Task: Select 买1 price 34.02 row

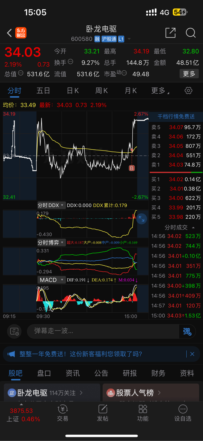Action: click(x=176, y=179)
